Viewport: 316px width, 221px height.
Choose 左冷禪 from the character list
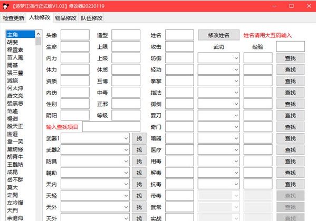coord(21,203)
